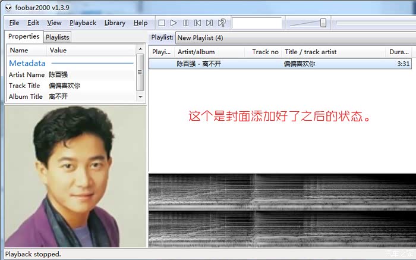The width and height of the screenshot is (416, 260).
Task: Skip to previous track button
Action: click(197, 23)
